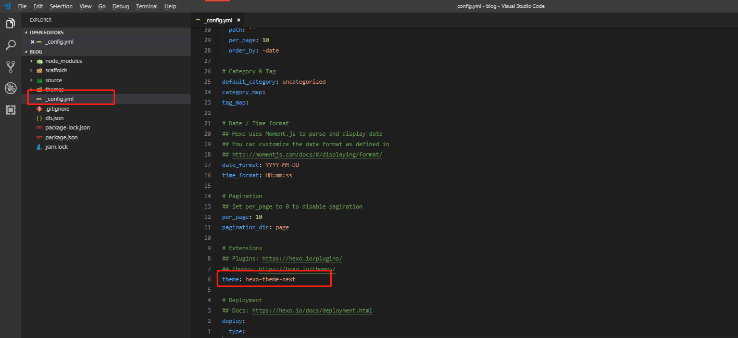Viewport: 738px width, 338px height.
Task: Click the theme: hexo-theme-next line
Action: [x=259, y=279]
